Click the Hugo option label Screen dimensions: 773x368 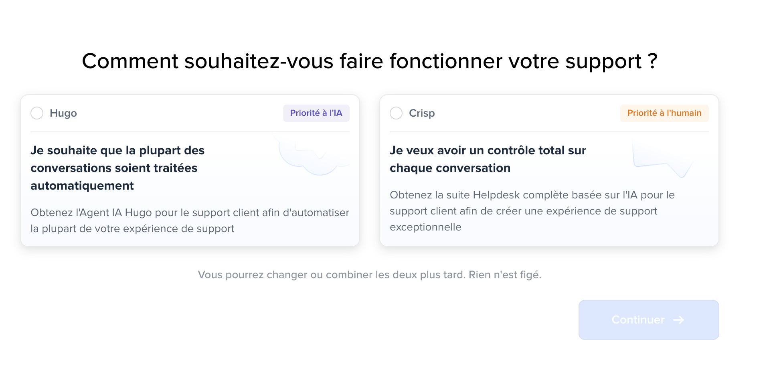[63, 113]
